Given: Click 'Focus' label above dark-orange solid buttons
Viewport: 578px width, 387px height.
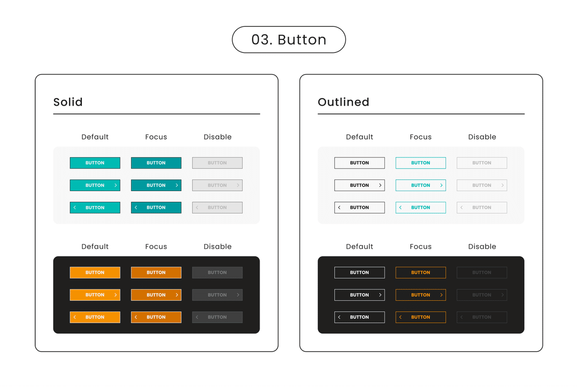Looking at the screenshot, I should pyautogui.click(x=156, y=247).
